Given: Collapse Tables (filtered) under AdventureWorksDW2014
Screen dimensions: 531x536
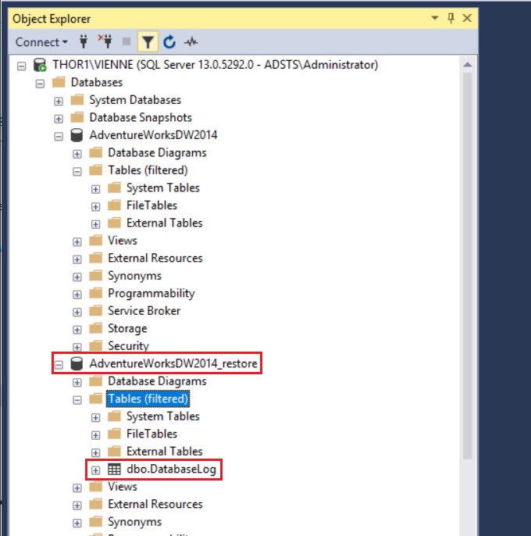Looking at the screenshot, I should pos(77,172).
